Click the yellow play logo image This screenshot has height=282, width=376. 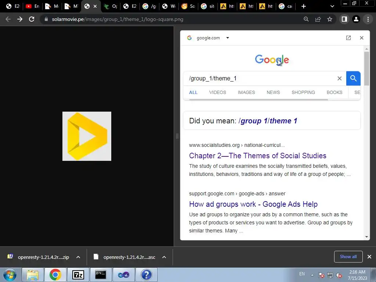click(x=87, y=136)
